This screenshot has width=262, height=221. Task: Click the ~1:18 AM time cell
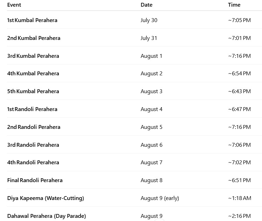pos(240,198)
